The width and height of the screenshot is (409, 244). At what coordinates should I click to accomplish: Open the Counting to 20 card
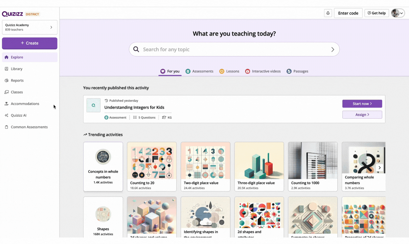[152, 167]
